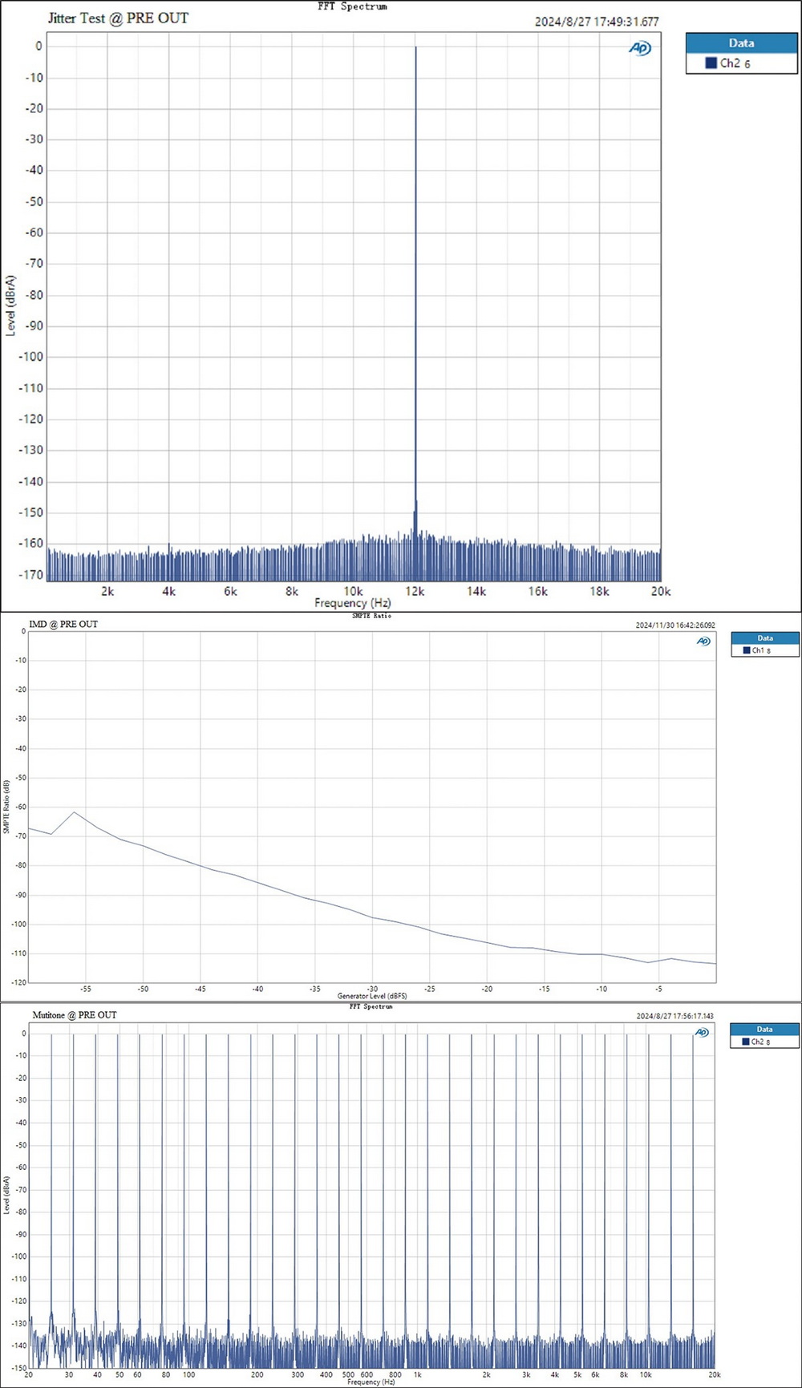This screenshot has width=802, height=1388.
Task: Select Ch1 color swatch in IMD legend
Action: pyautogui.click(x=747, y=650)
